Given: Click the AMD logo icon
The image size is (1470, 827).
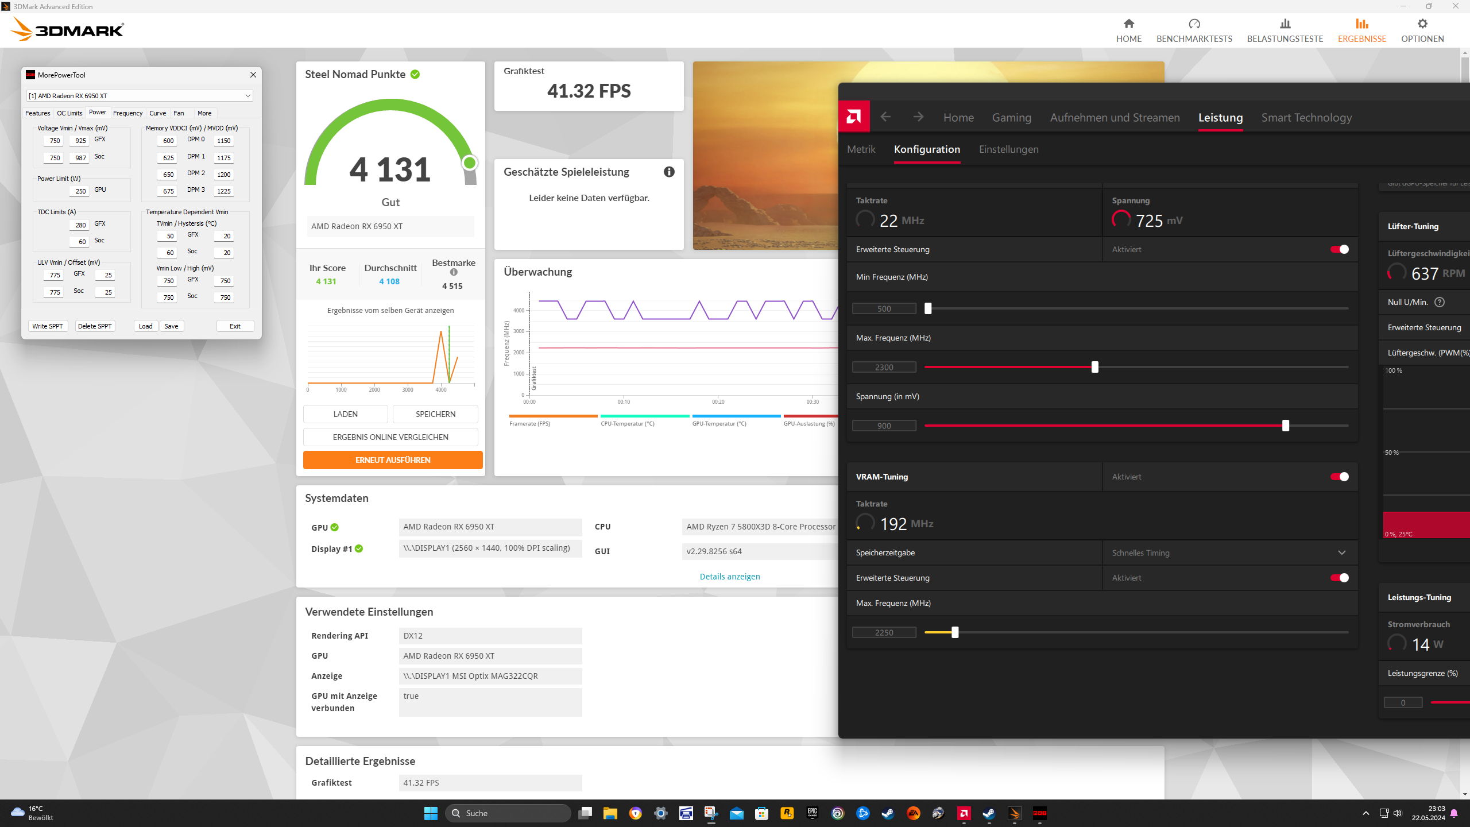Looking at the screenshot, I should tap(854, 117).
